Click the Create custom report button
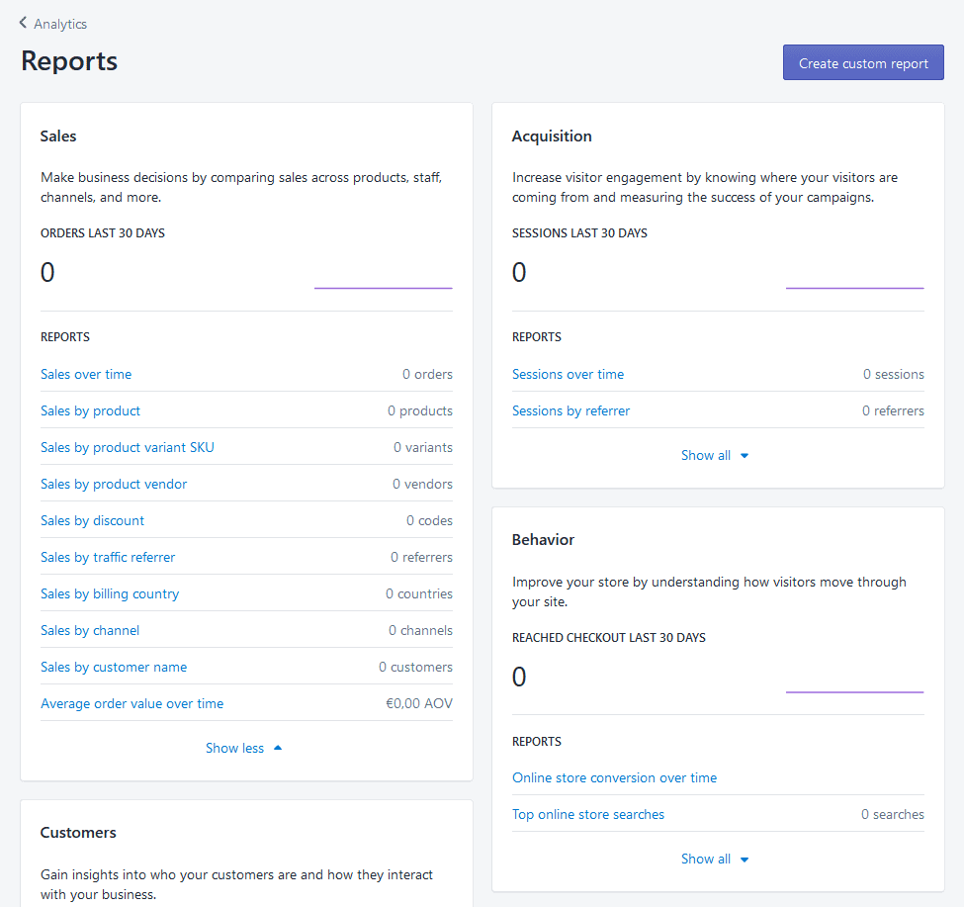 pos(862,61)
